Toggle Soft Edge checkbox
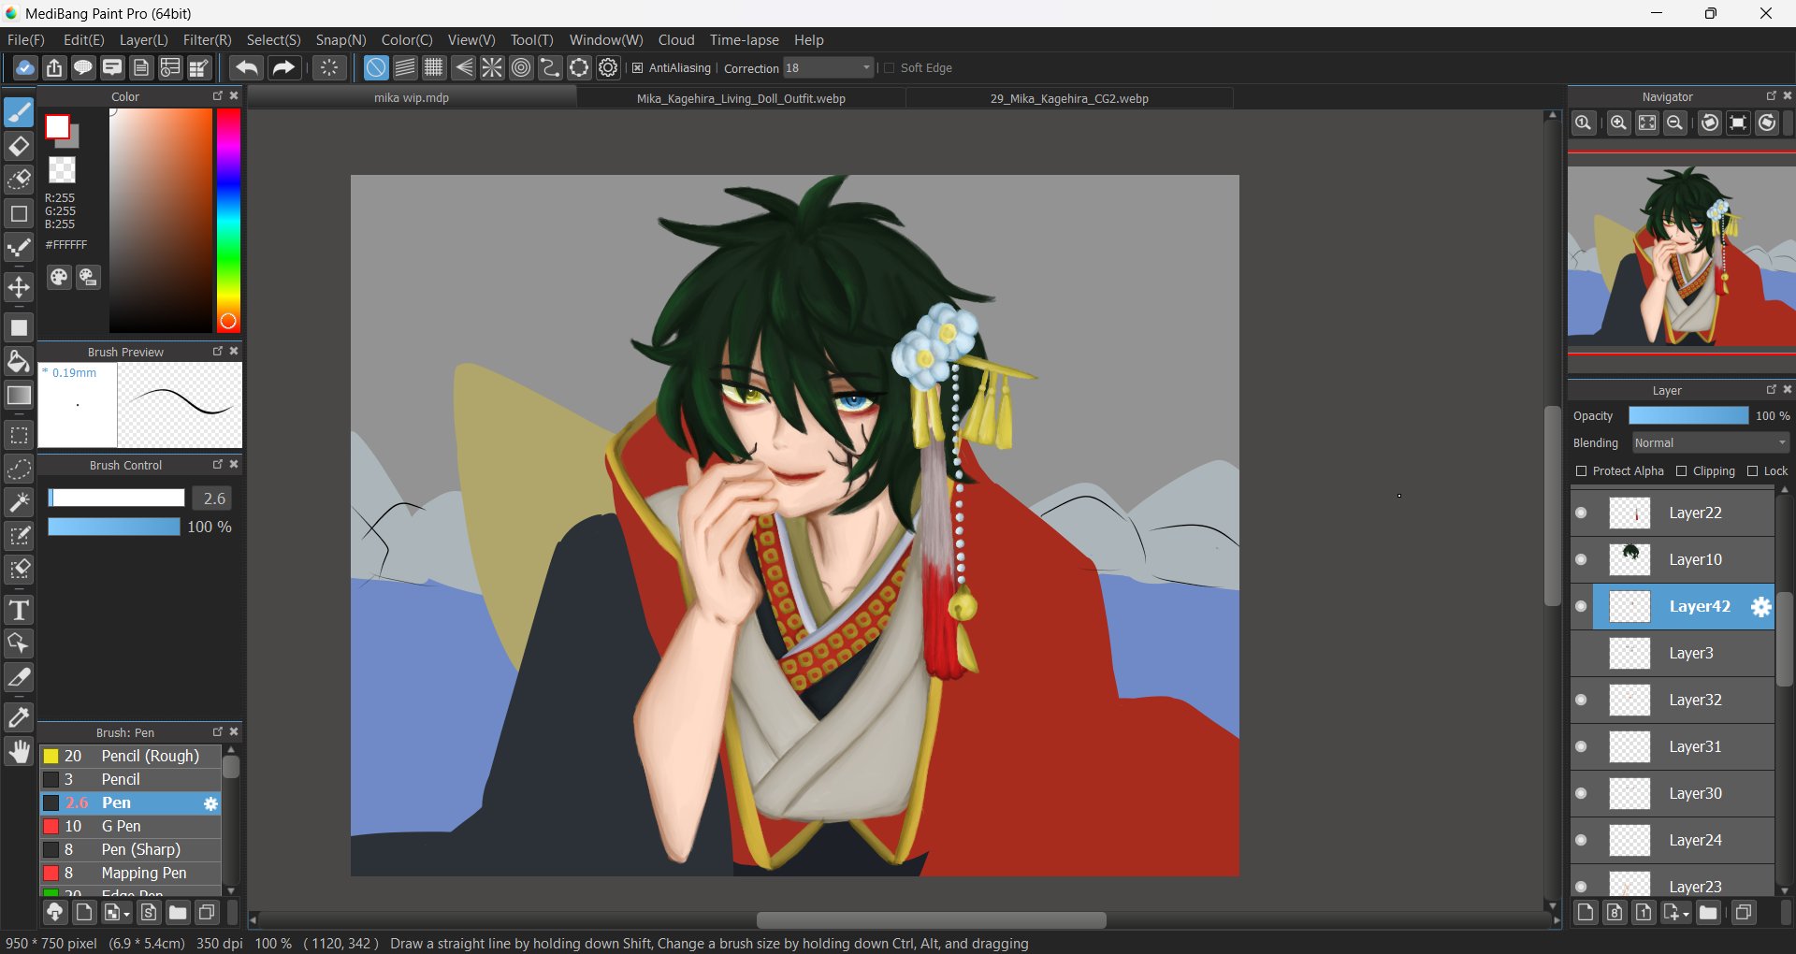This screenshot has height=954, width=1796. (x=890, y=67)
